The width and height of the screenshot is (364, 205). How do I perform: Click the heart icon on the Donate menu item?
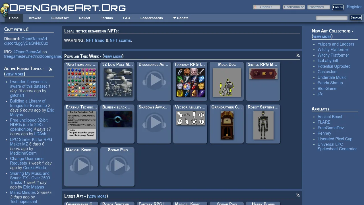pyautogui.click(x=174, y=18)
